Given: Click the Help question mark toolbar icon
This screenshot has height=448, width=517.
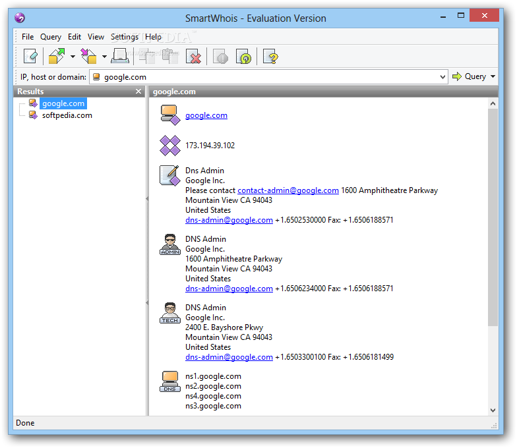Looking at the screenshot, I should click(x=271, y=57).
